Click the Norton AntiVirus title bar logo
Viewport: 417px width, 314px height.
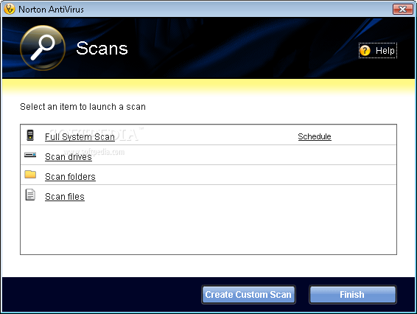(x=10, y=9)
